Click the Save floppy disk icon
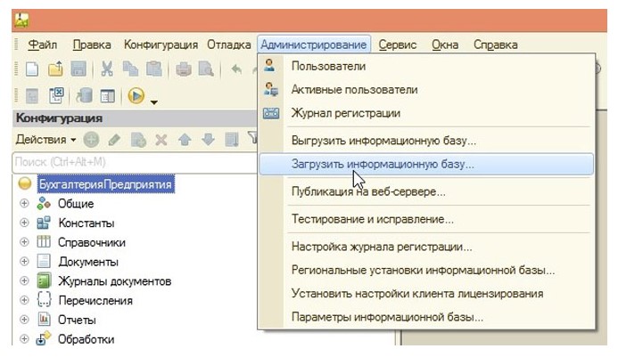 pyautogui.click(x=78, y=69)
